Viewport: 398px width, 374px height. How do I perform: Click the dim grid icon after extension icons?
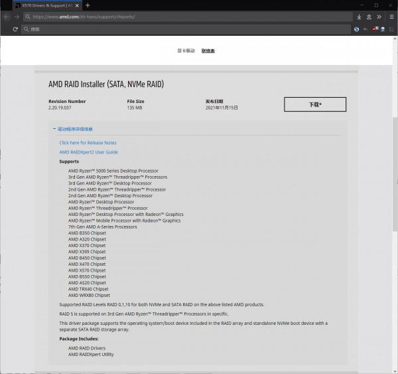point(391,29)
